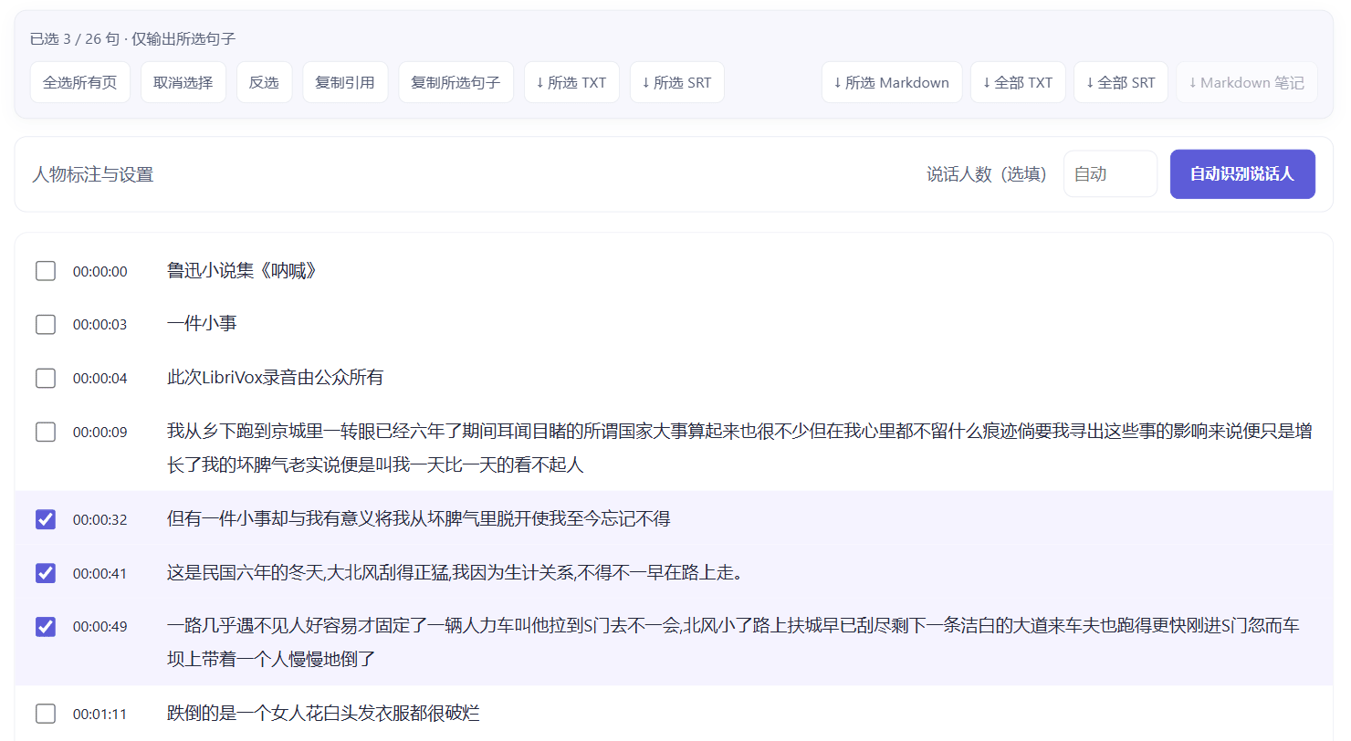Click the 人物标注与设置 heading
Screen dimensions: 1351x741
[92, 174]
